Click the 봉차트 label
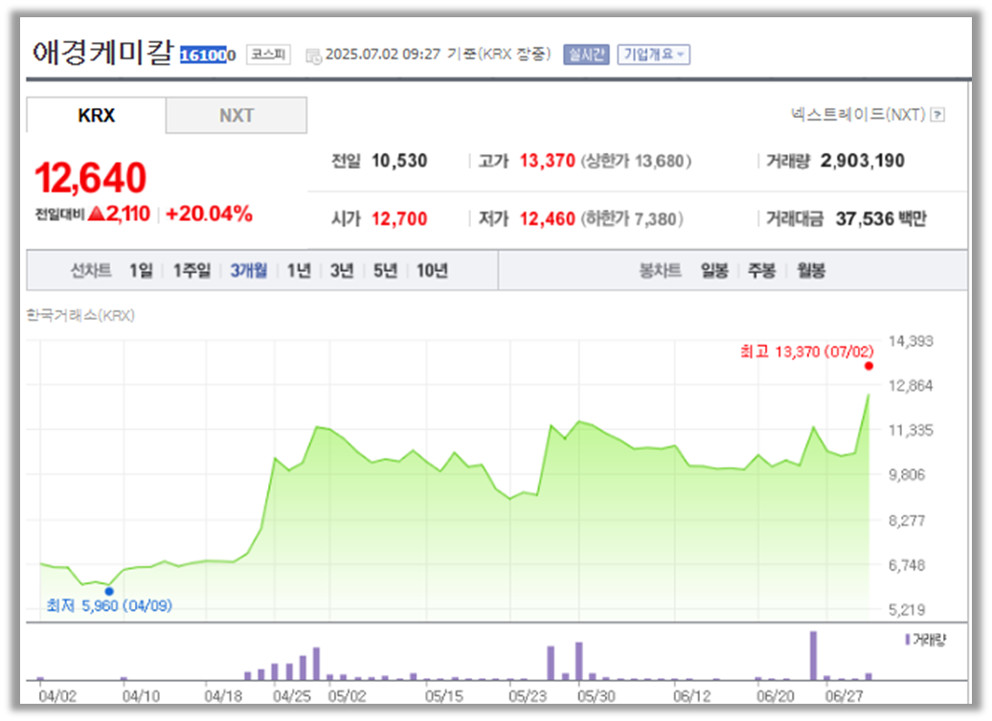This screenshot has width=992, height=721. pyautogui.click(x=660, y=271)
